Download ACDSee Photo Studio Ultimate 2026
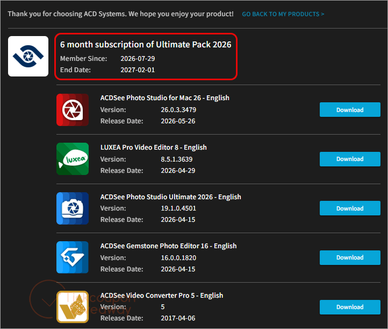 pos(350,208)
